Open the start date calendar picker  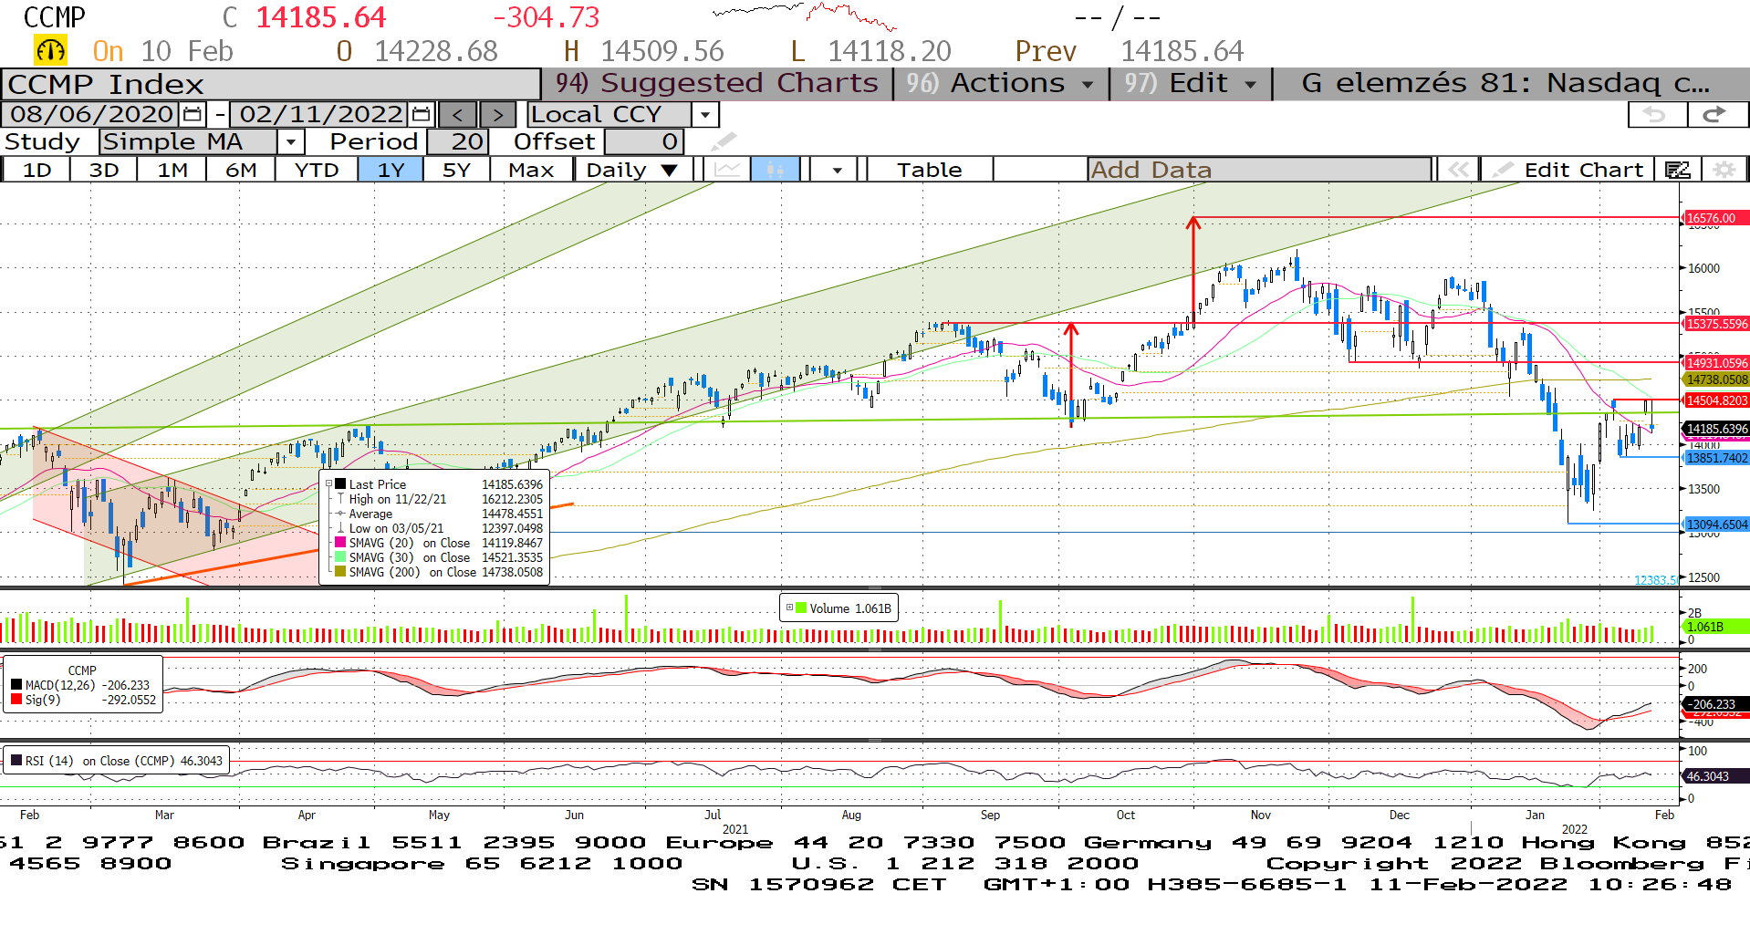click(x=193, y=114)
